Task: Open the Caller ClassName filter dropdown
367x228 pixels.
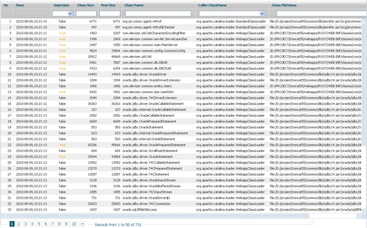Action: coord(262,13)
